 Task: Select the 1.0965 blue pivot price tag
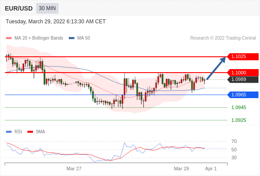pyautogui.click(x=243, y=95)
